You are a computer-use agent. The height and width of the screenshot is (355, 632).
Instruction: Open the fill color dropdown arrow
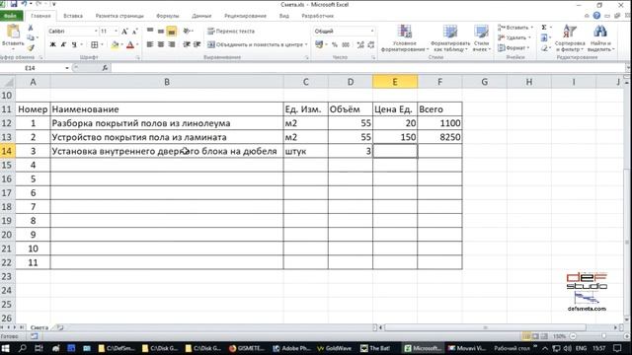122,44
